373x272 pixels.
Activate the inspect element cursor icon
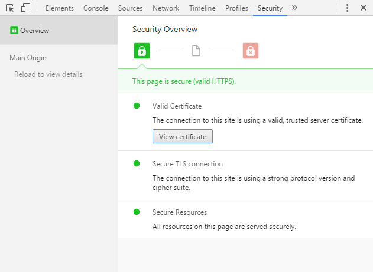(x=9, y=8)
